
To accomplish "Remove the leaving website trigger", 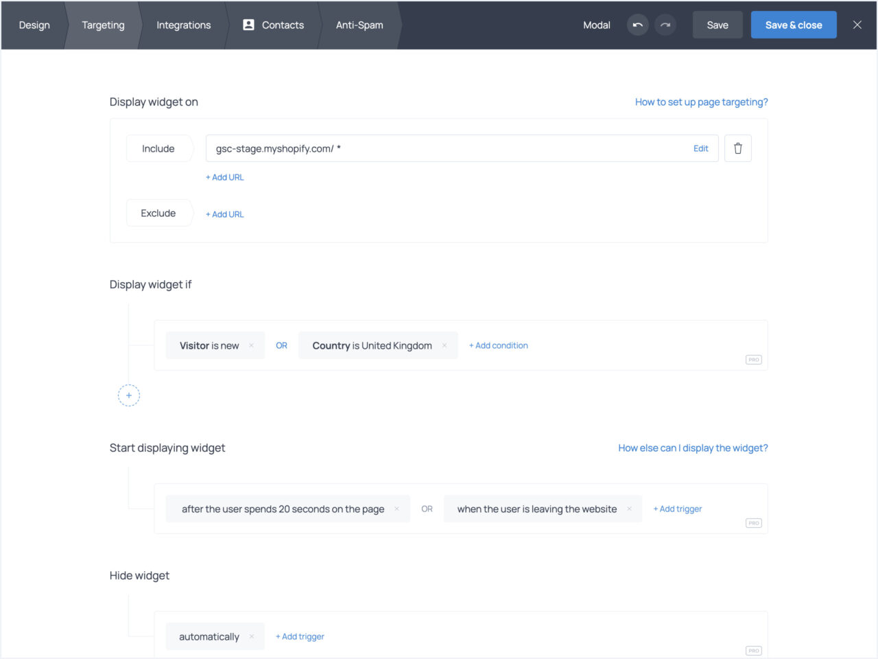I will point(629,509).
